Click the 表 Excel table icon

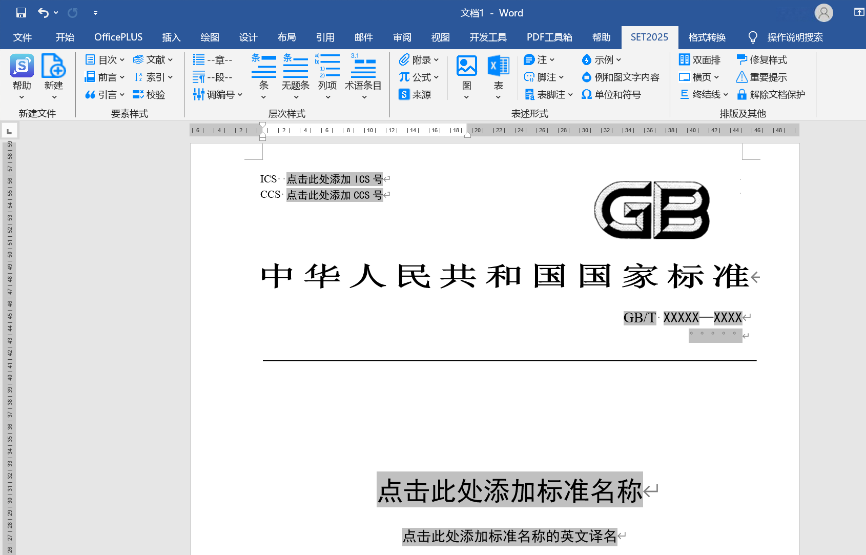[498, 66]
